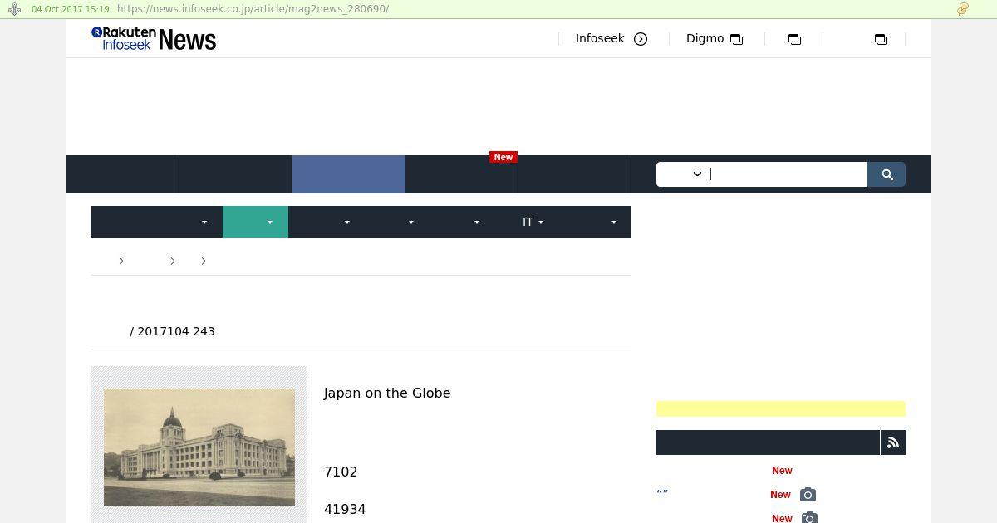
Task: Click the circled arrow icon beside Infoseek
Action: [x=641, y=39]
